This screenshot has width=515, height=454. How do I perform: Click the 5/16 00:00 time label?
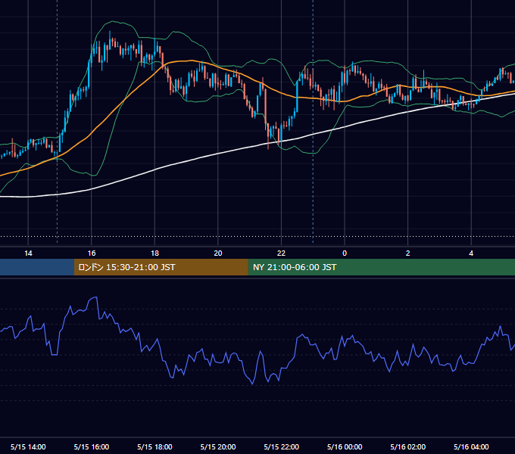(x=345, y=446)
